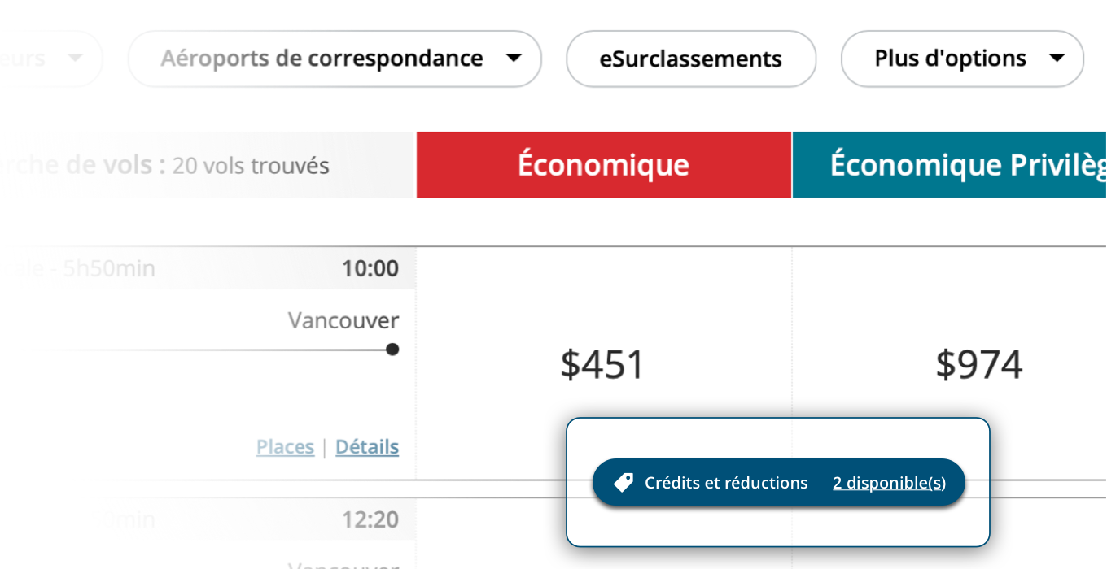
Task: Select the Économique fare column header
Action: [x=603, y=165]
